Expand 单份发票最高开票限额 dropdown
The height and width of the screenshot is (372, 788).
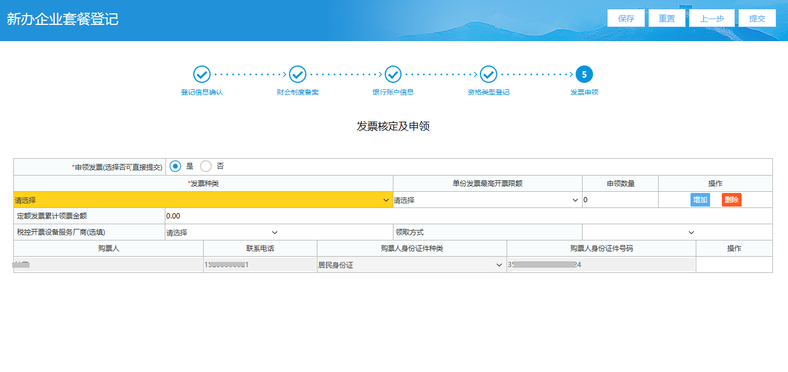click(487, 200)
